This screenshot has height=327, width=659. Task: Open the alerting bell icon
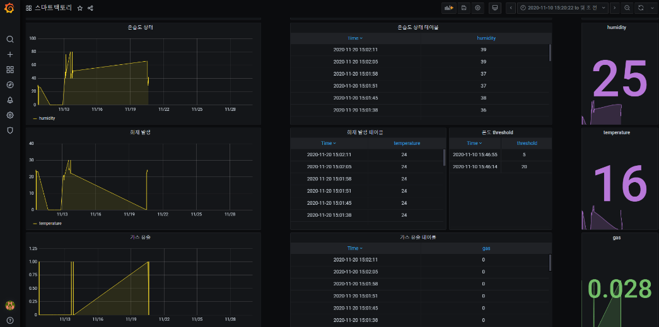(10, 100)
